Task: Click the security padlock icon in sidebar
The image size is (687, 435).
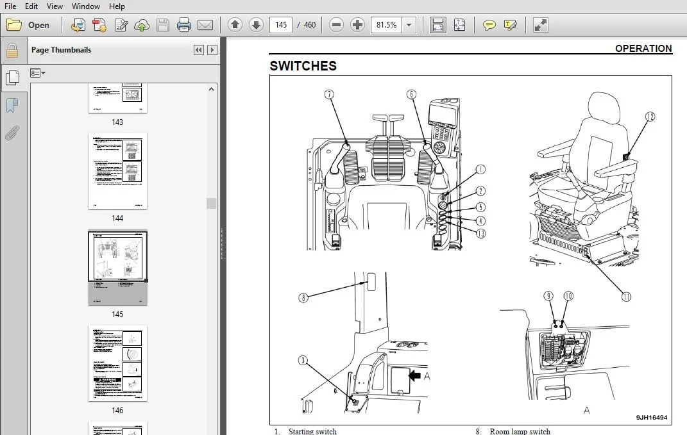Action: point(12,51)
